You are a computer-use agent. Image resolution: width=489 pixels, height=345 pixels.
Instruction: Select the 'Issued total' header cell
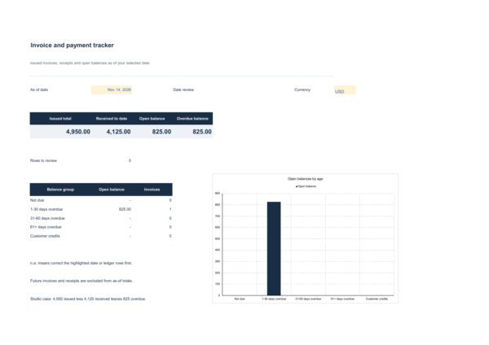coord(60,119)
